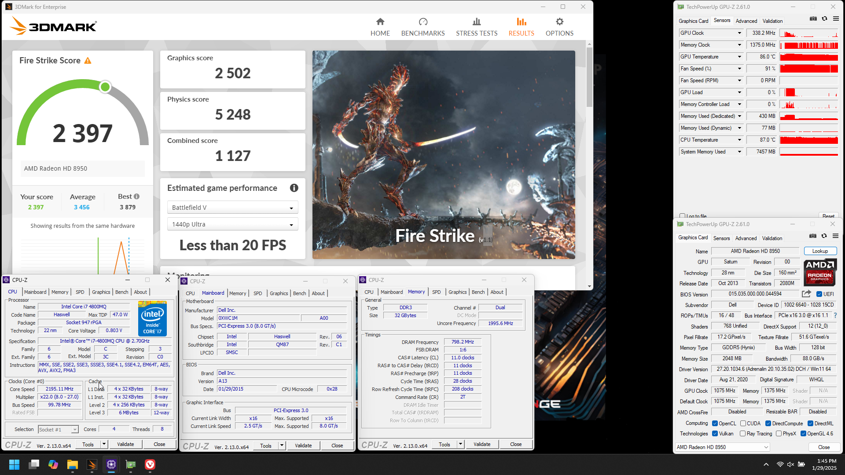This screenshot has height=475, width=845.
Task: Open the Validation tab in GPU-Z Graphics Card window
Action: tap(772, 238)
